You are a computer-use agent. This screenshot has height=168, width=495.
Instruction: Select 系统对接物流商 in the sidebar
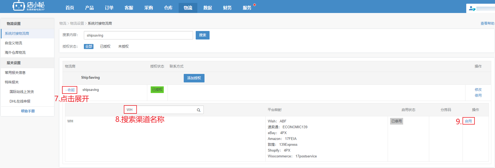(x=28, y=34)
